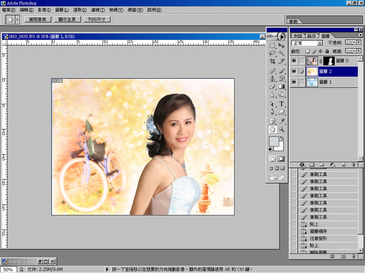Open the opacity 不透明 slider arrow
365x273 pixels.
[x=358, y=43]
